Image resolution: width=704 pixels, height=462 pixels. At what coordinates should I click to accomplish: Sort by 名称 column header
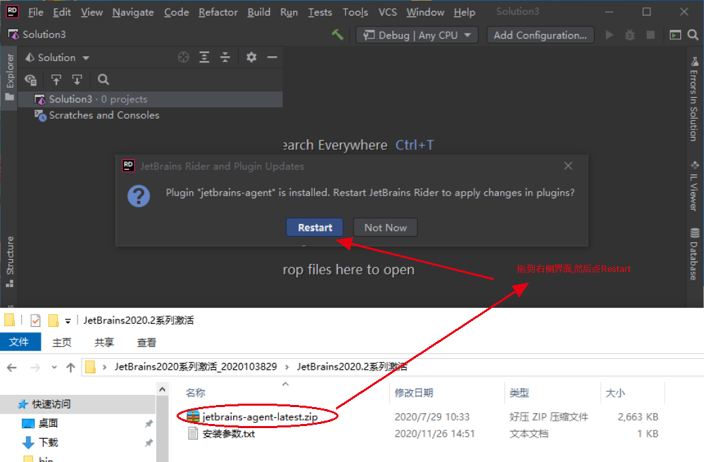pyautogui.click(x=195, y=393)
